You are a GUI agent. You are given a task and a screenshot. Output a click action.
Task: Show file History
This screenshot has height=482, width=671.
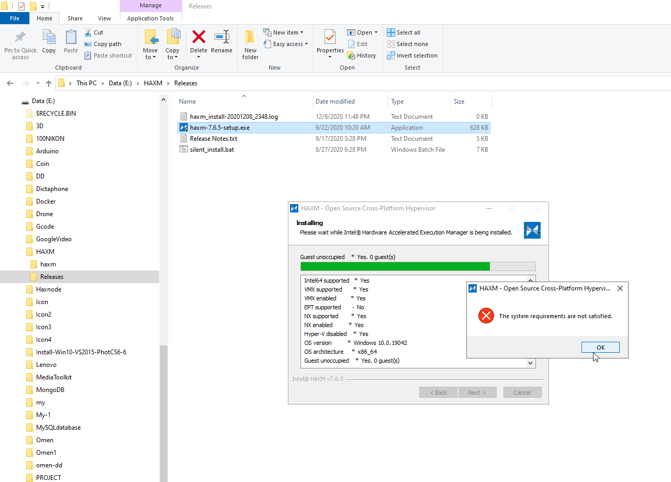(x=362, y=55)
